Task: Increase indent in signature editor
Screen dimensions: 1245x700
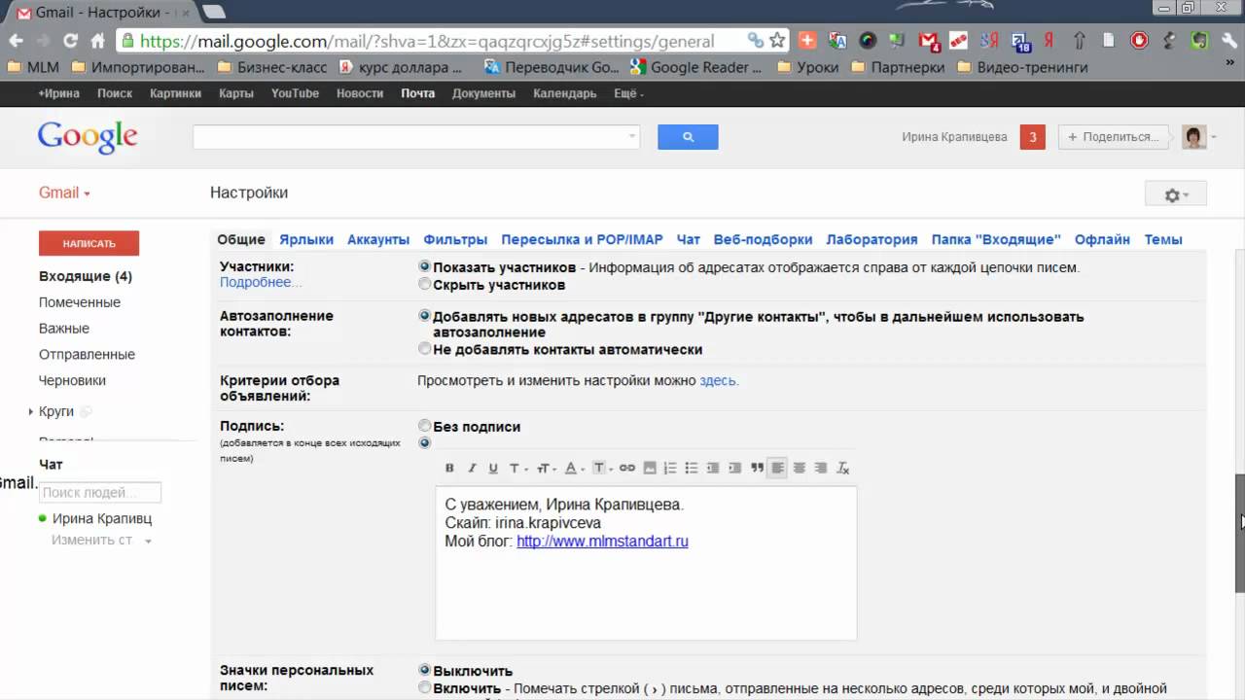Action: [734, 468]
